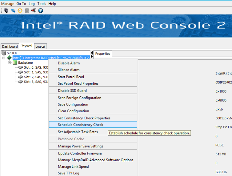Click the 0x5b property value
Screen dimensions: 232x176
click(219, 109)
